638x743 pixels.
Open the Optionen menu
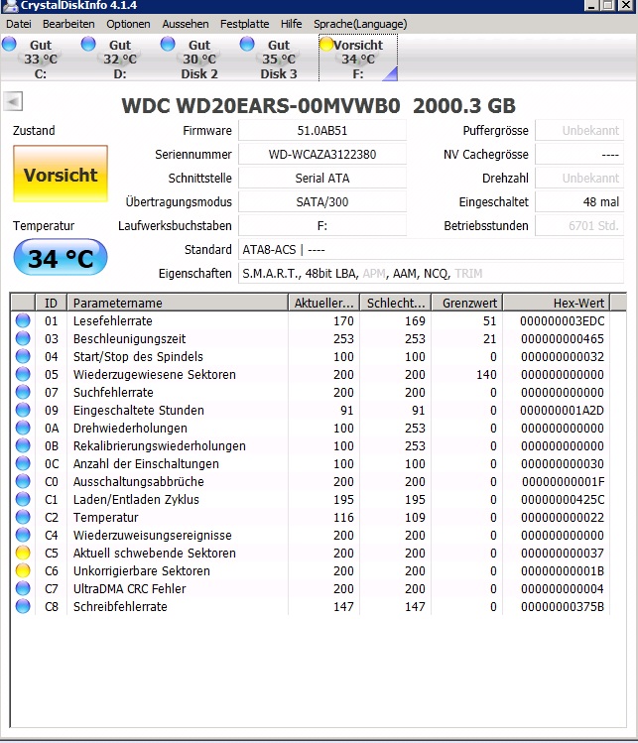[128, 24]
